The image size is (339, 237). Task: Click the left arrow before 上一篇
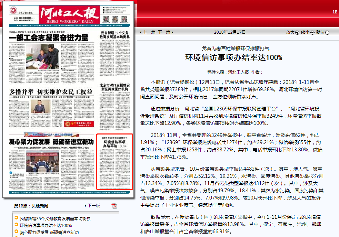pyautogui.click(x=141, y=32)
